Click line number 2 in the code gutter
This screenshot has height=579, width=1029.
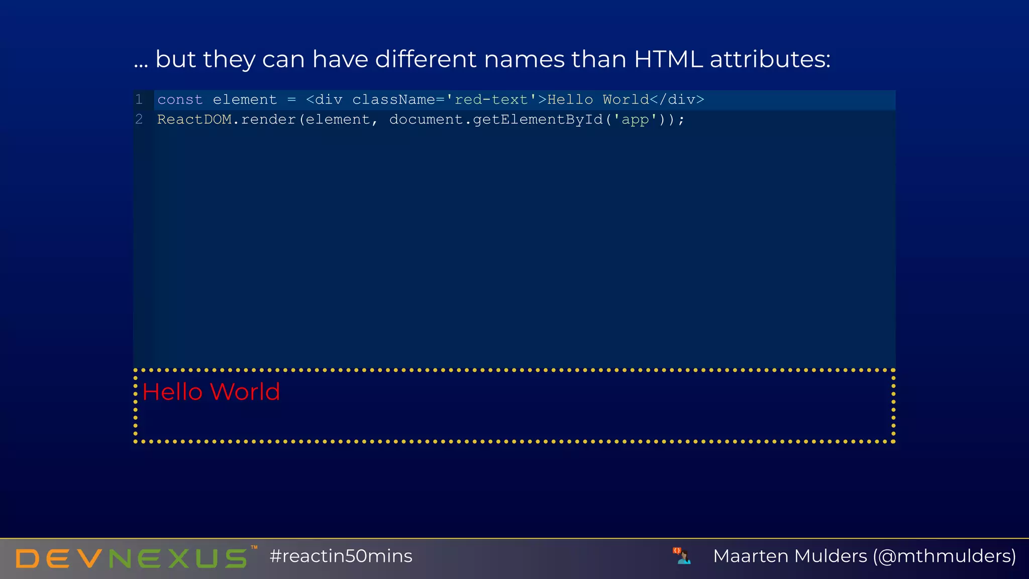139,120
